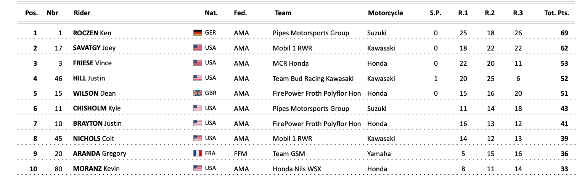
Task: Click the USA flag in Colt Nichols' row
Action: (x=197, y=139)
